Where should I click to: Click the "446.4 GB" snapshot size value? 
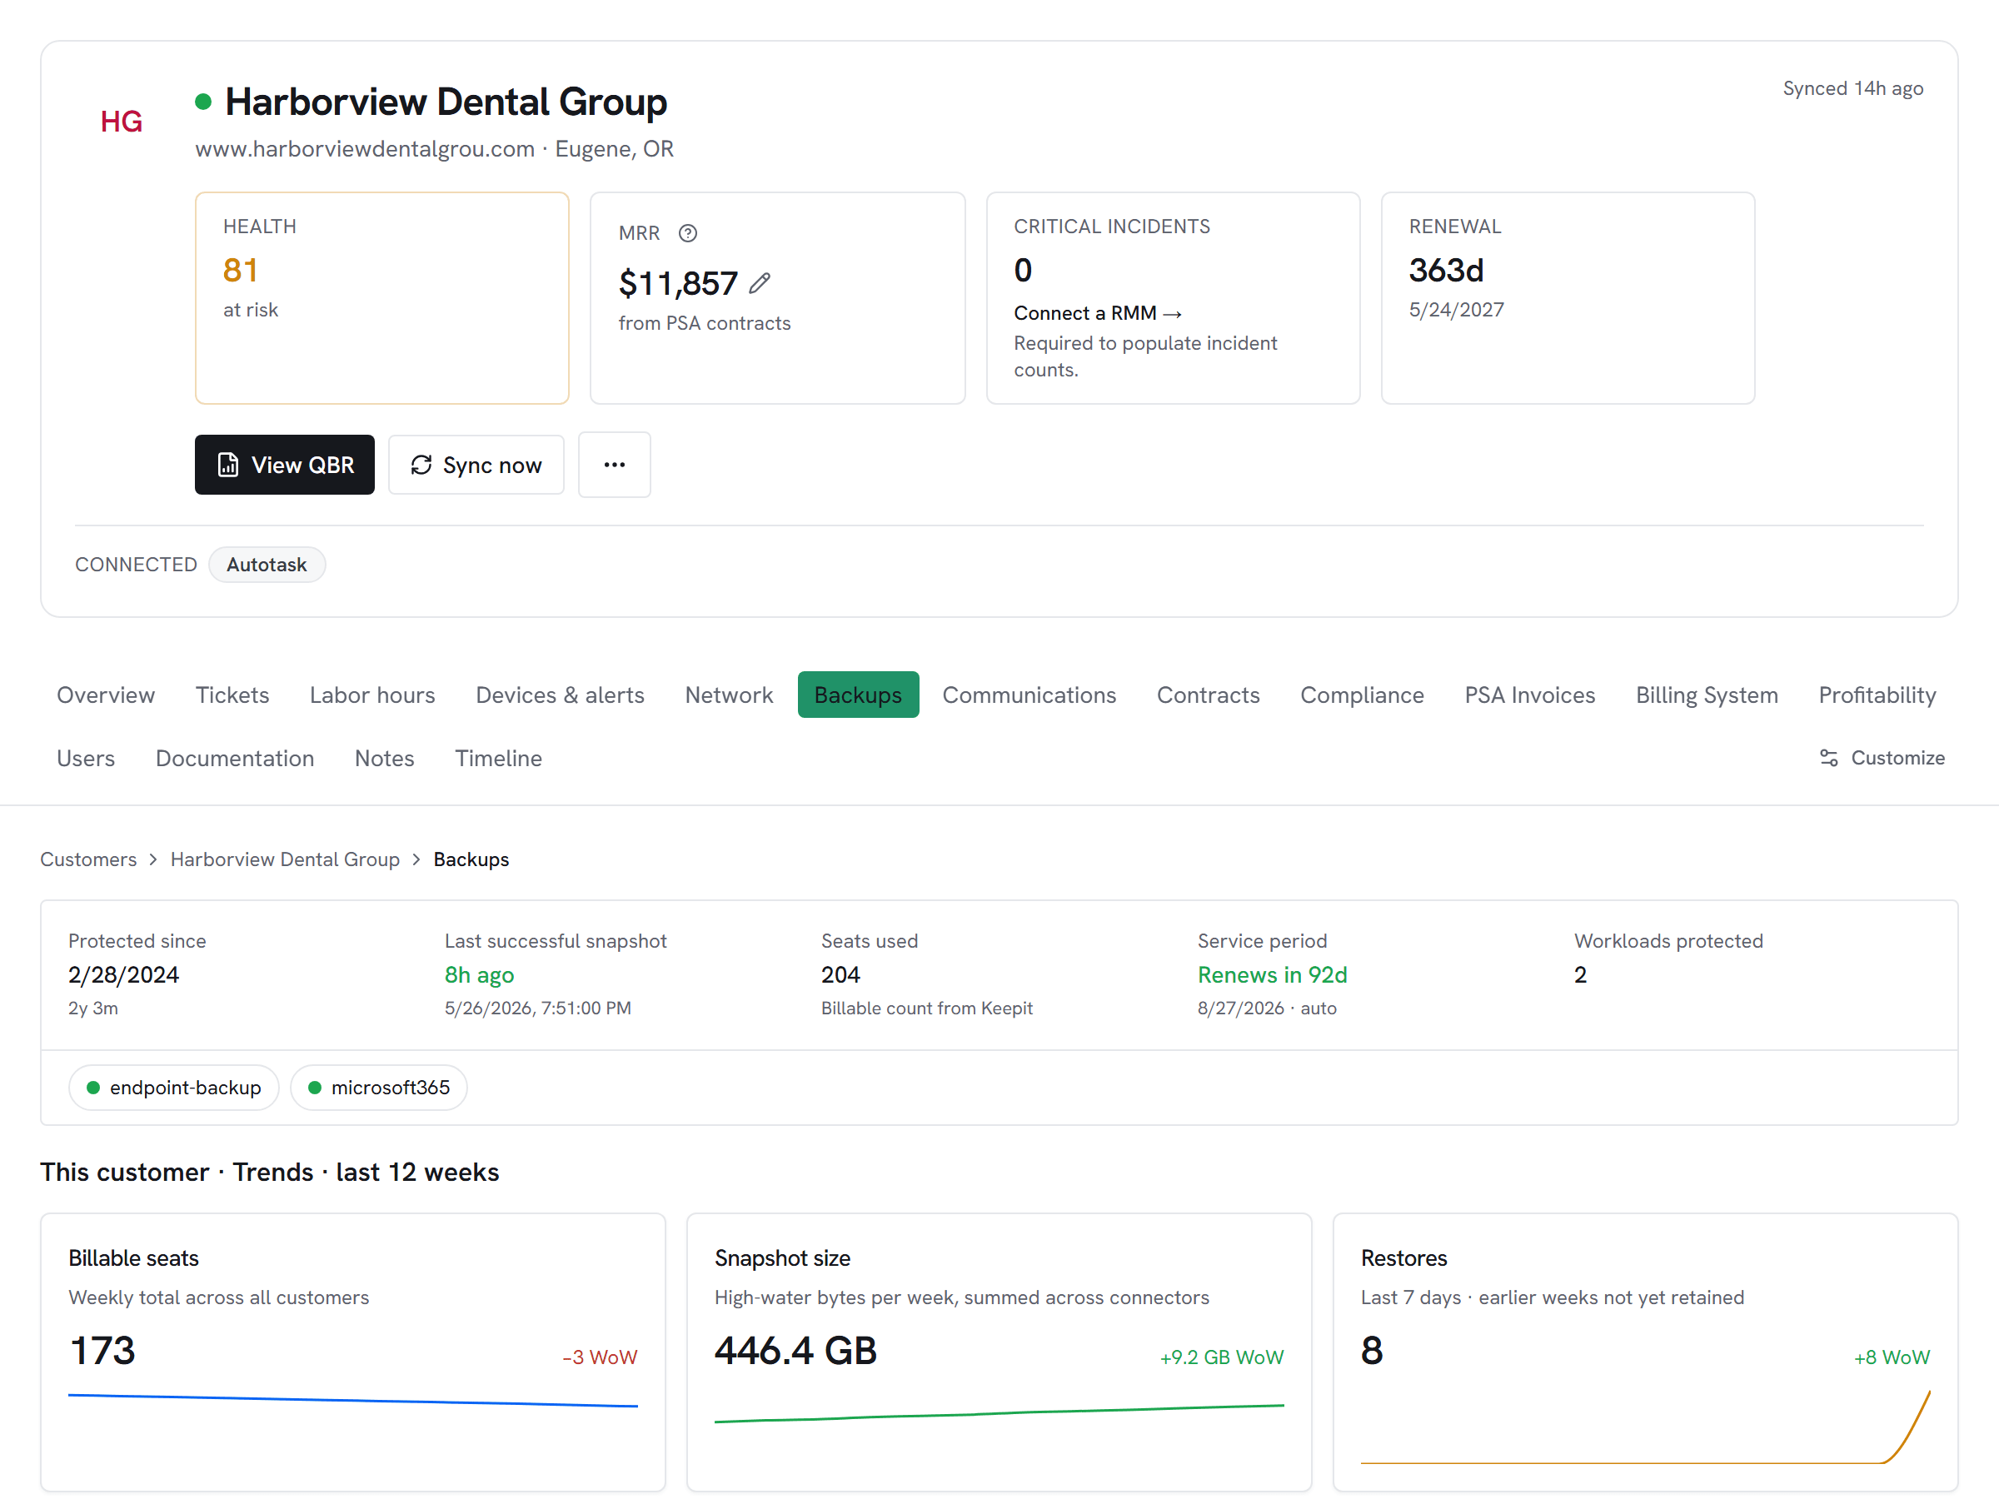tap(796, 1351)
